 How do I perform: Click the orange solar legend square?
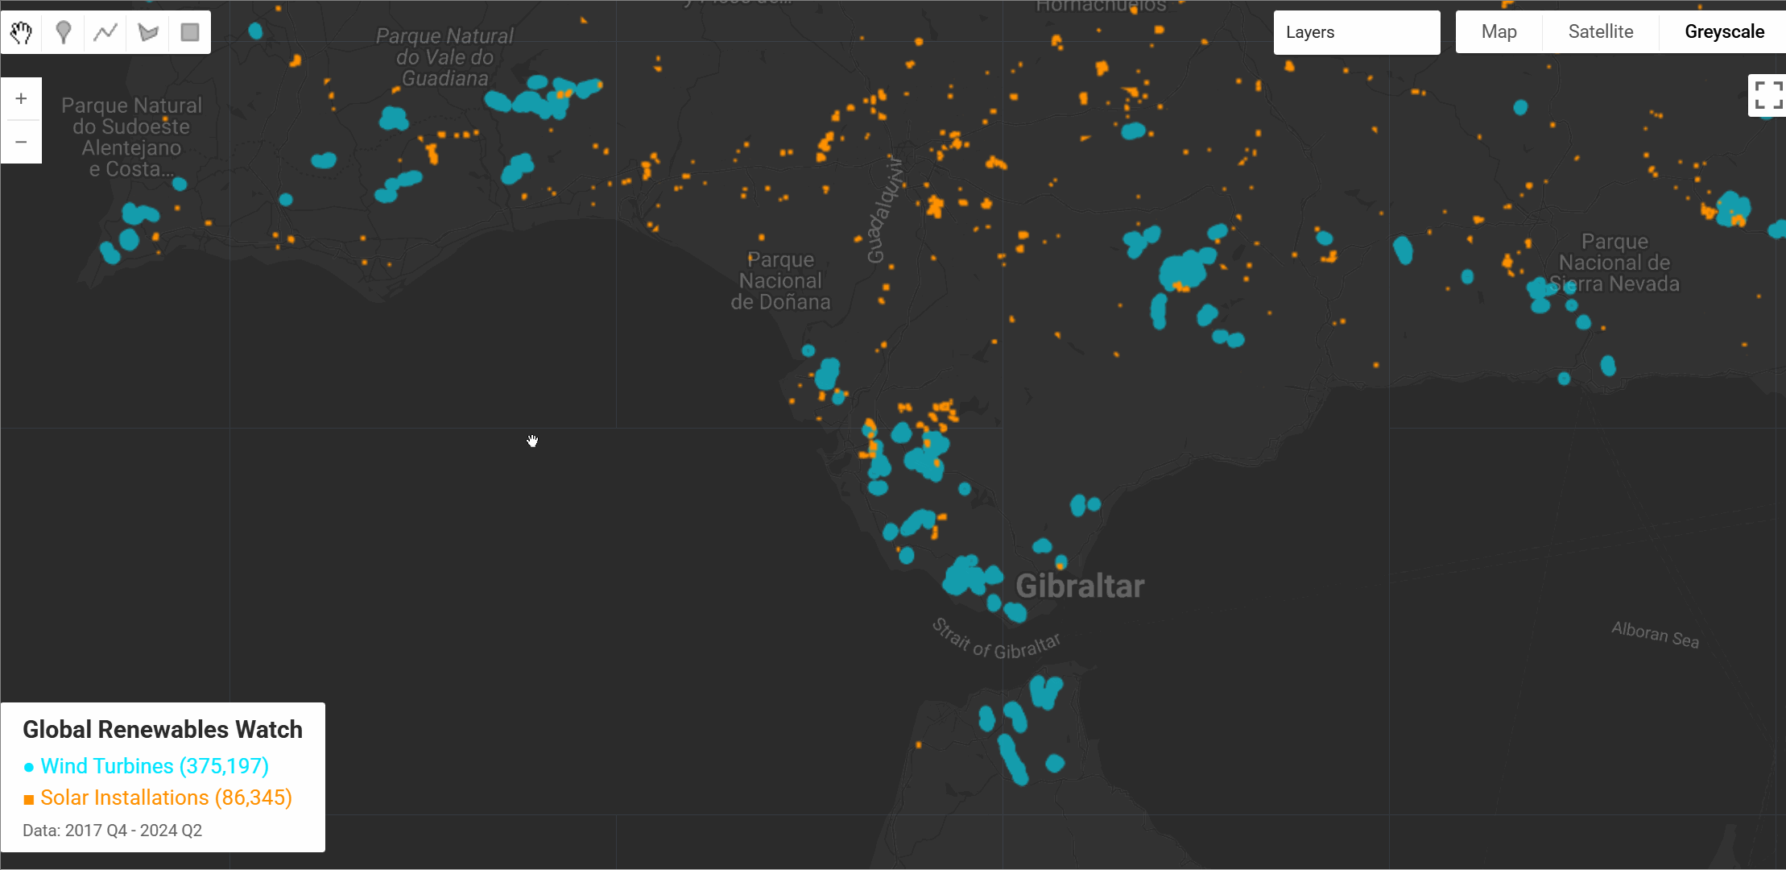point(29,799)
